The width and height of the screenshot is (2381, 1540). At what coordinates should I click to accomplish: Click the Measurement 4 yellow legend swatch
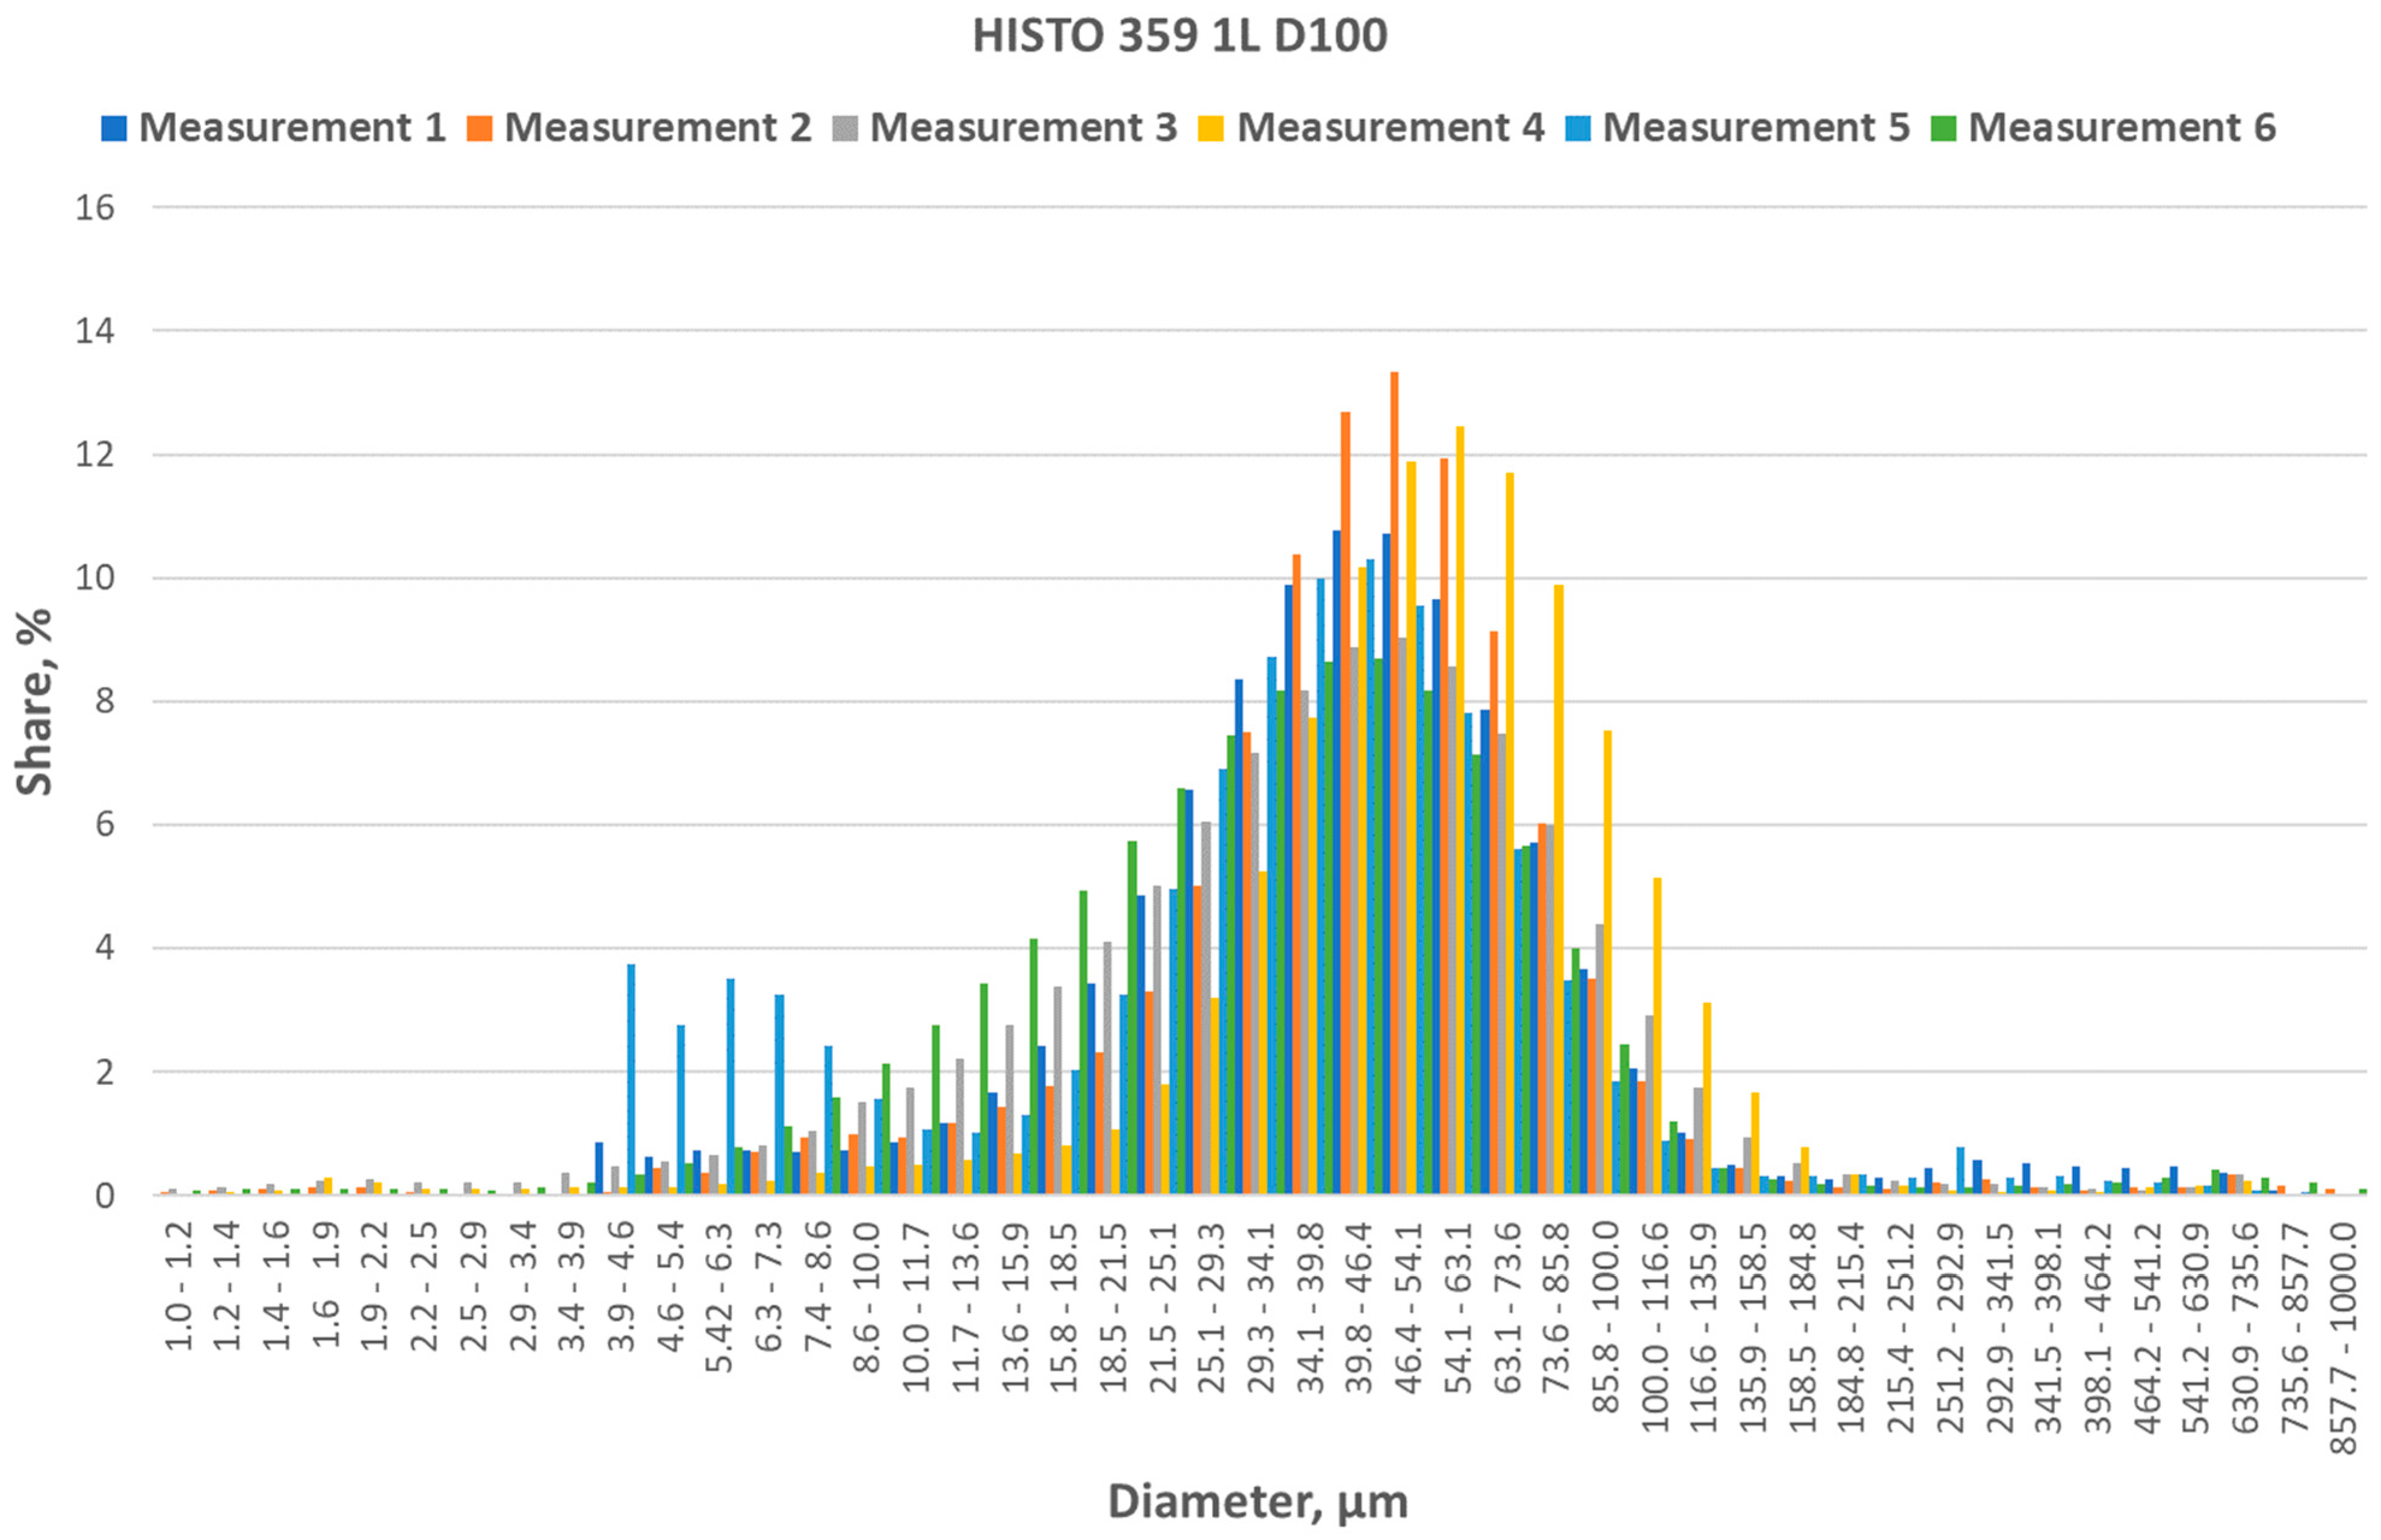click(x=1211, y=128)
